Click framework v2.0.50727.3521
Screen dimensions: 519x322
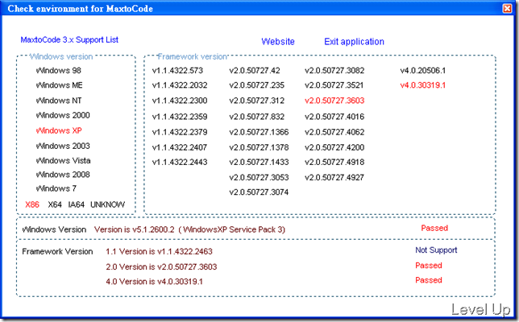pyautogui.click(x=334, y=85)
